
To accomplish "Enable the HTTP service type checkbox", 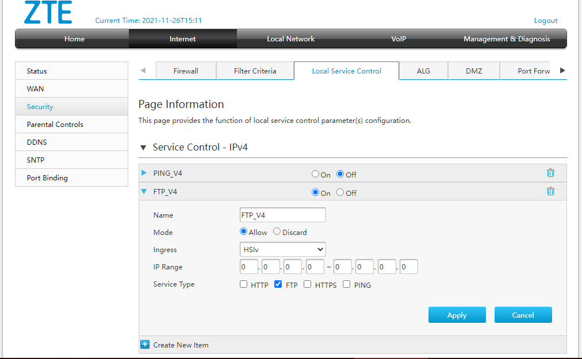I will point(244,284).
